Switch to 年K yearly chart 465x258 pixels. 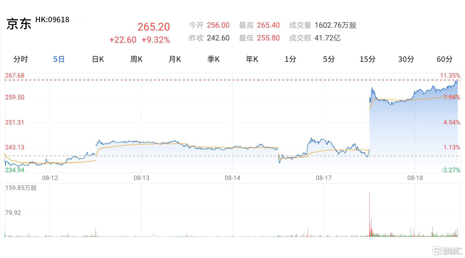pyautogui.click(x=252, y=59)
